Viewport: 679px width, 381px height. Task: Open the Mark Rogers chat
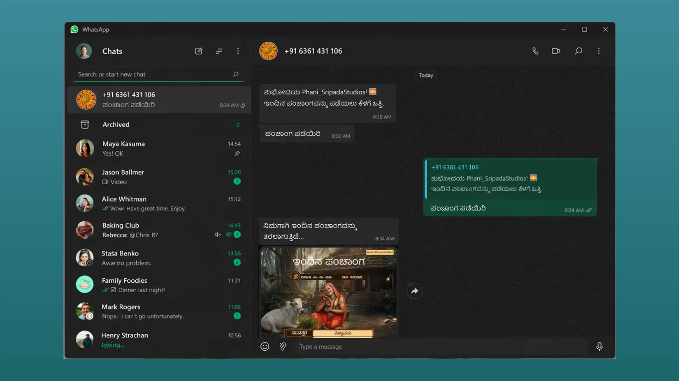click(159, 311)
